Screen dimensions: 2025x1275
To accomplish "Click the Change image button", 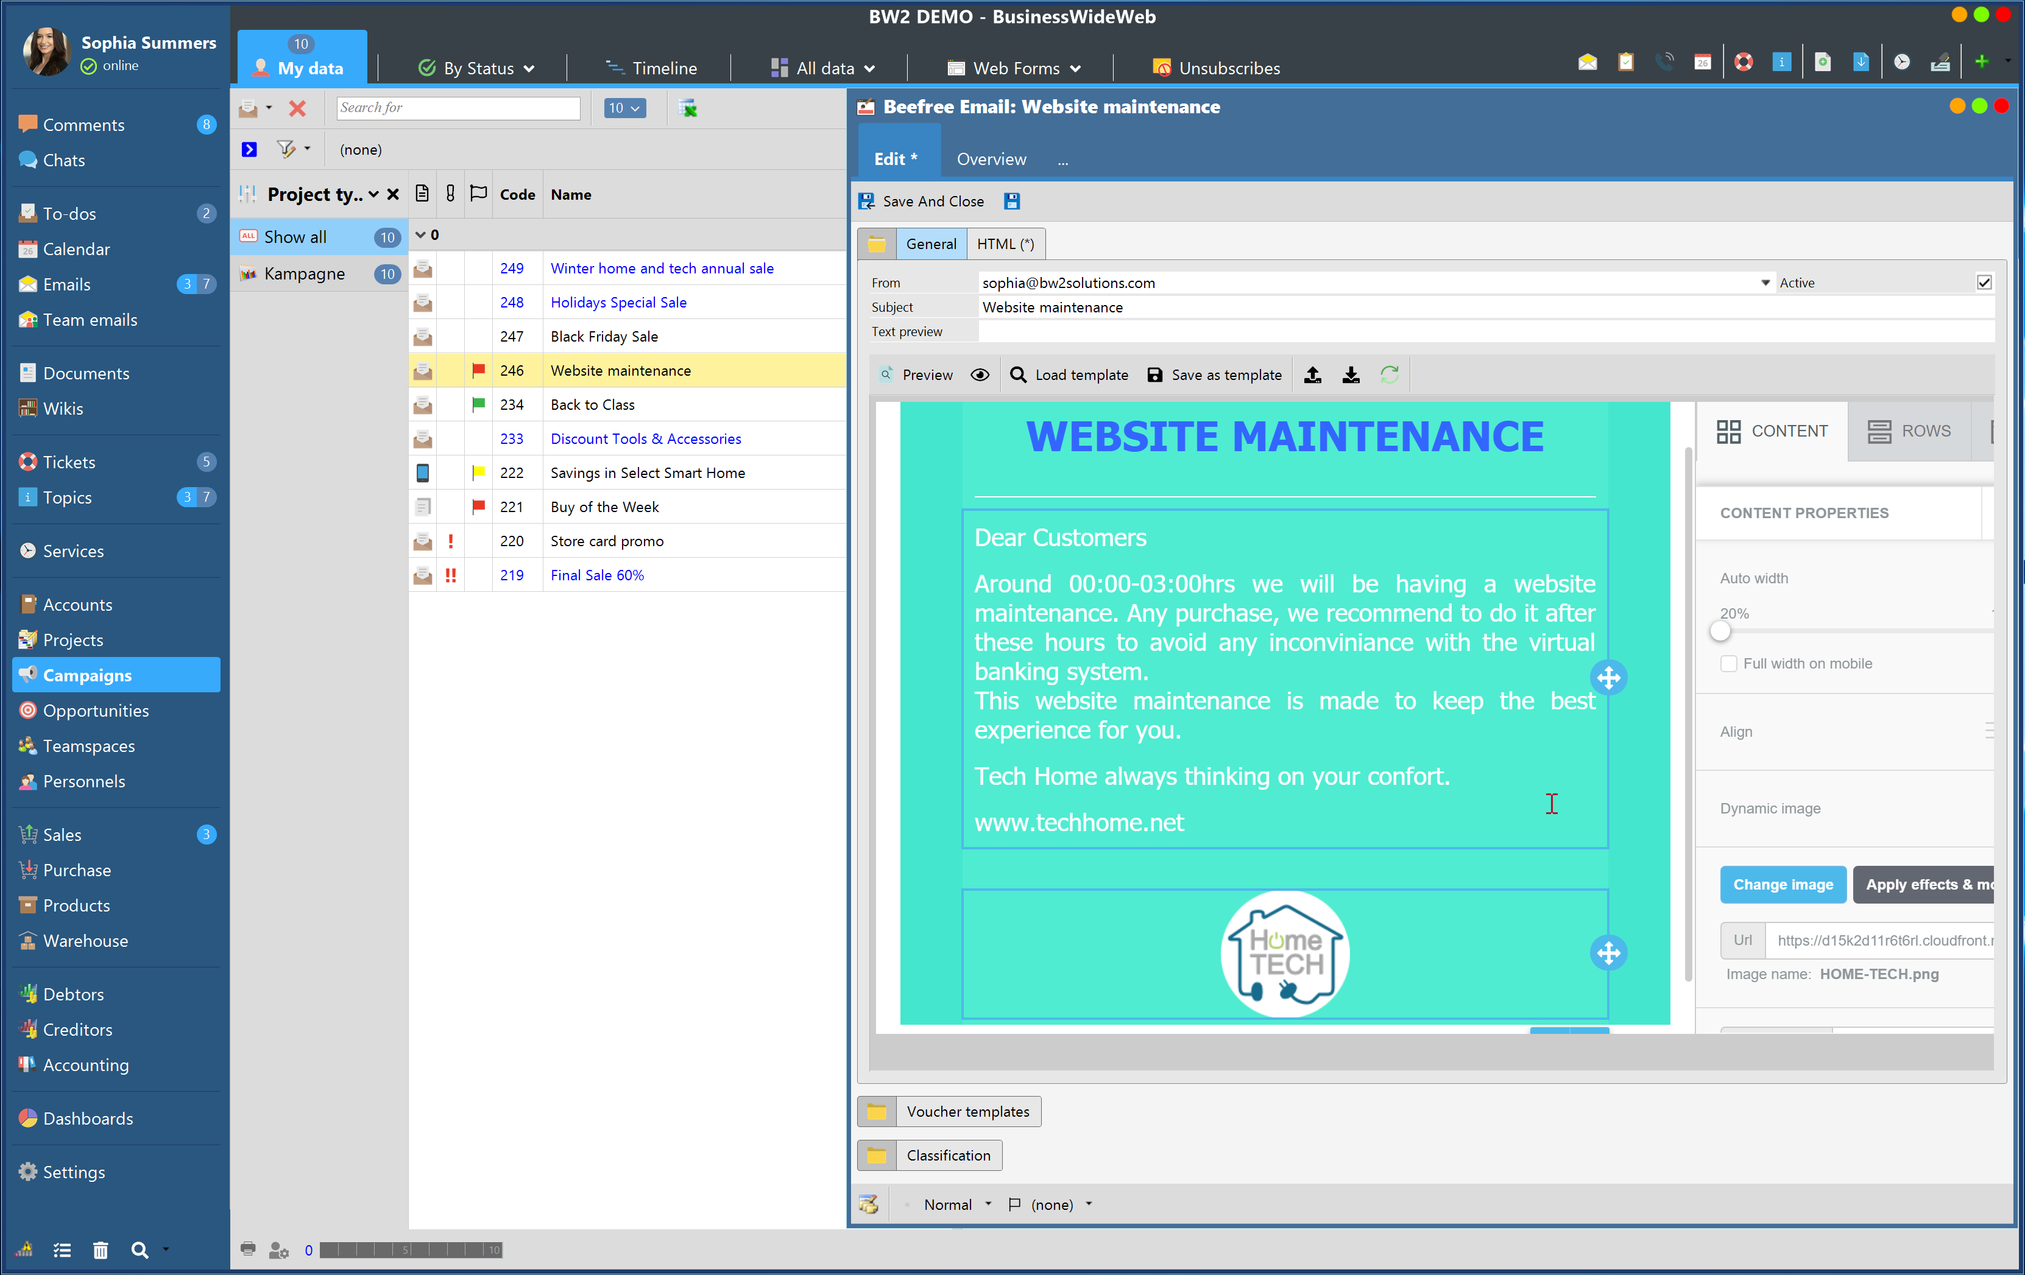I will pos(1783,884).
